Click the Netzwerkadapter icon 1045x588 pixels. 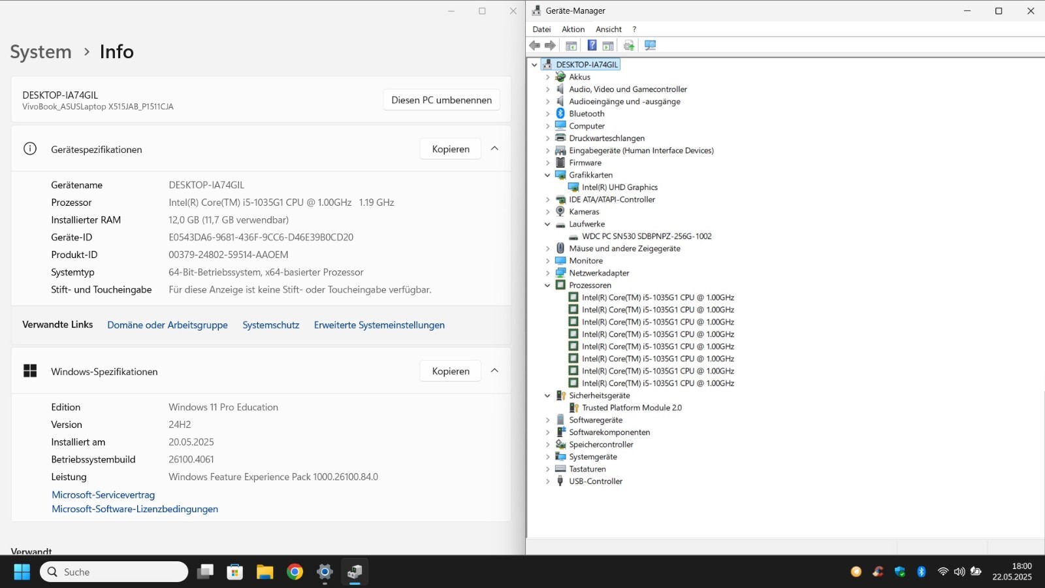pyautogui.click(x=560, y=273)
